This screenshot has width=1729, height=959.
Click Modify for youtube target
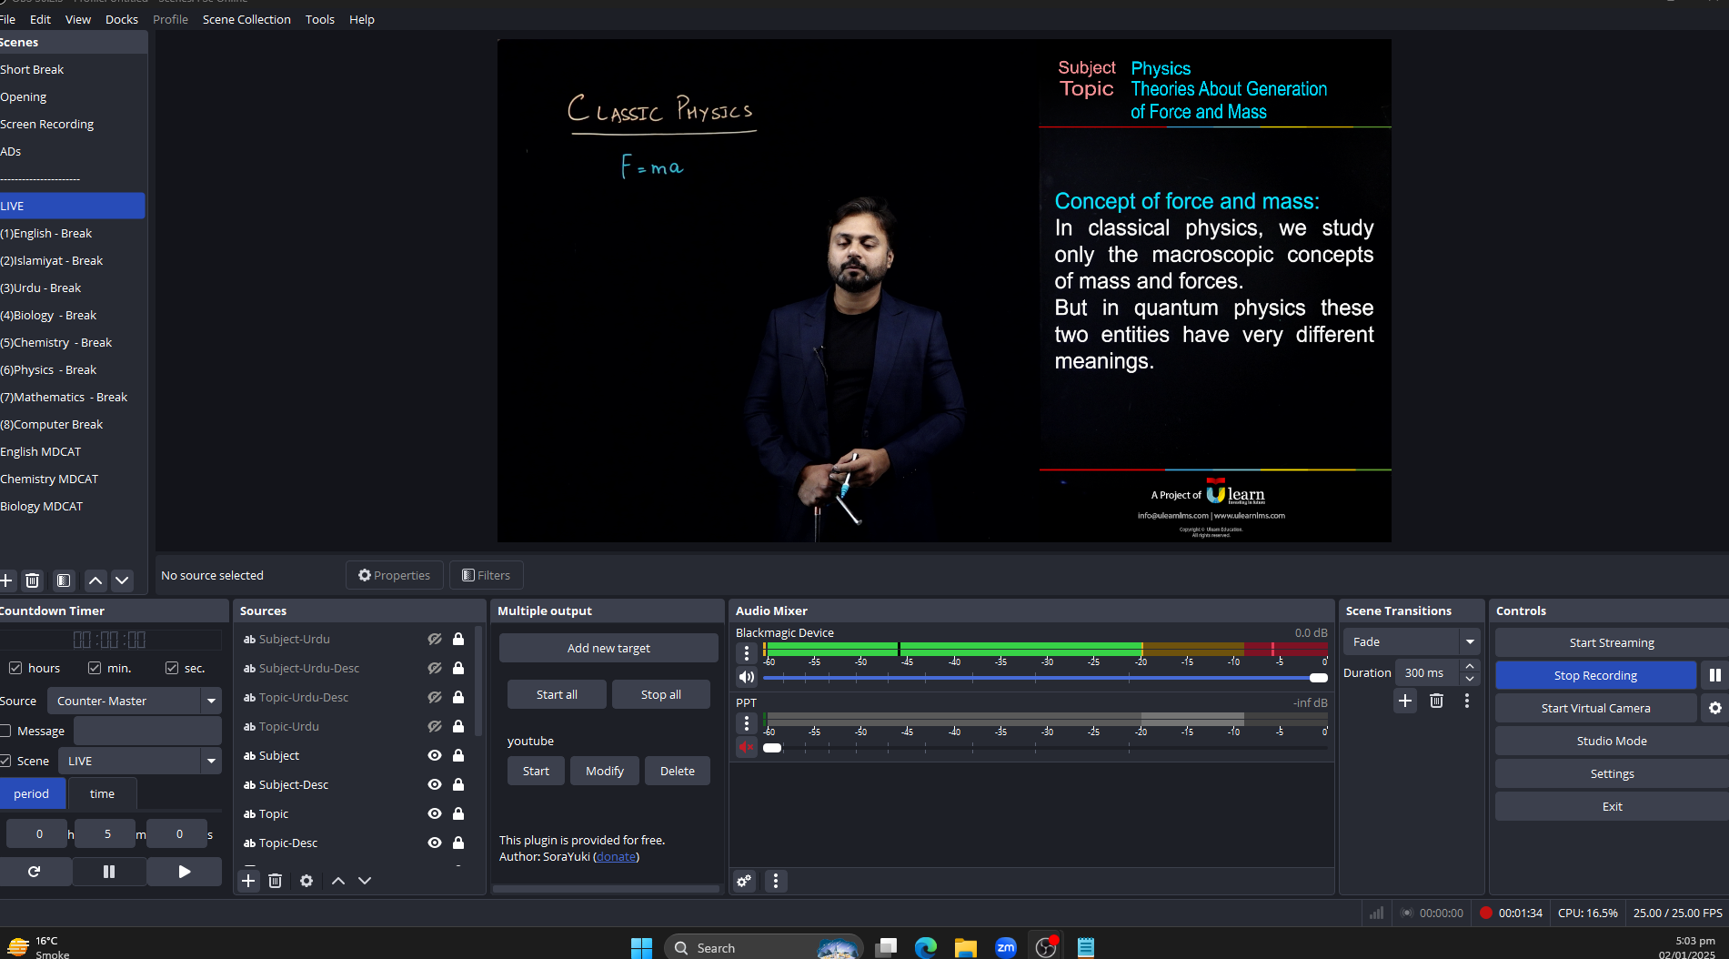click(605, 771)
